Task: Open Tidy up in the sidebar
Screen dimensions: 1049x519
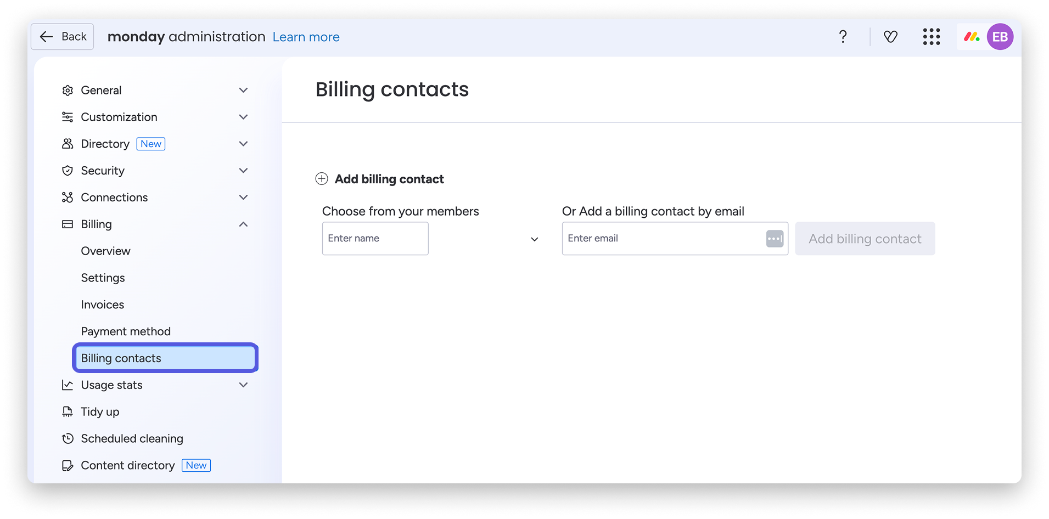Action: (x=100, y=412)
